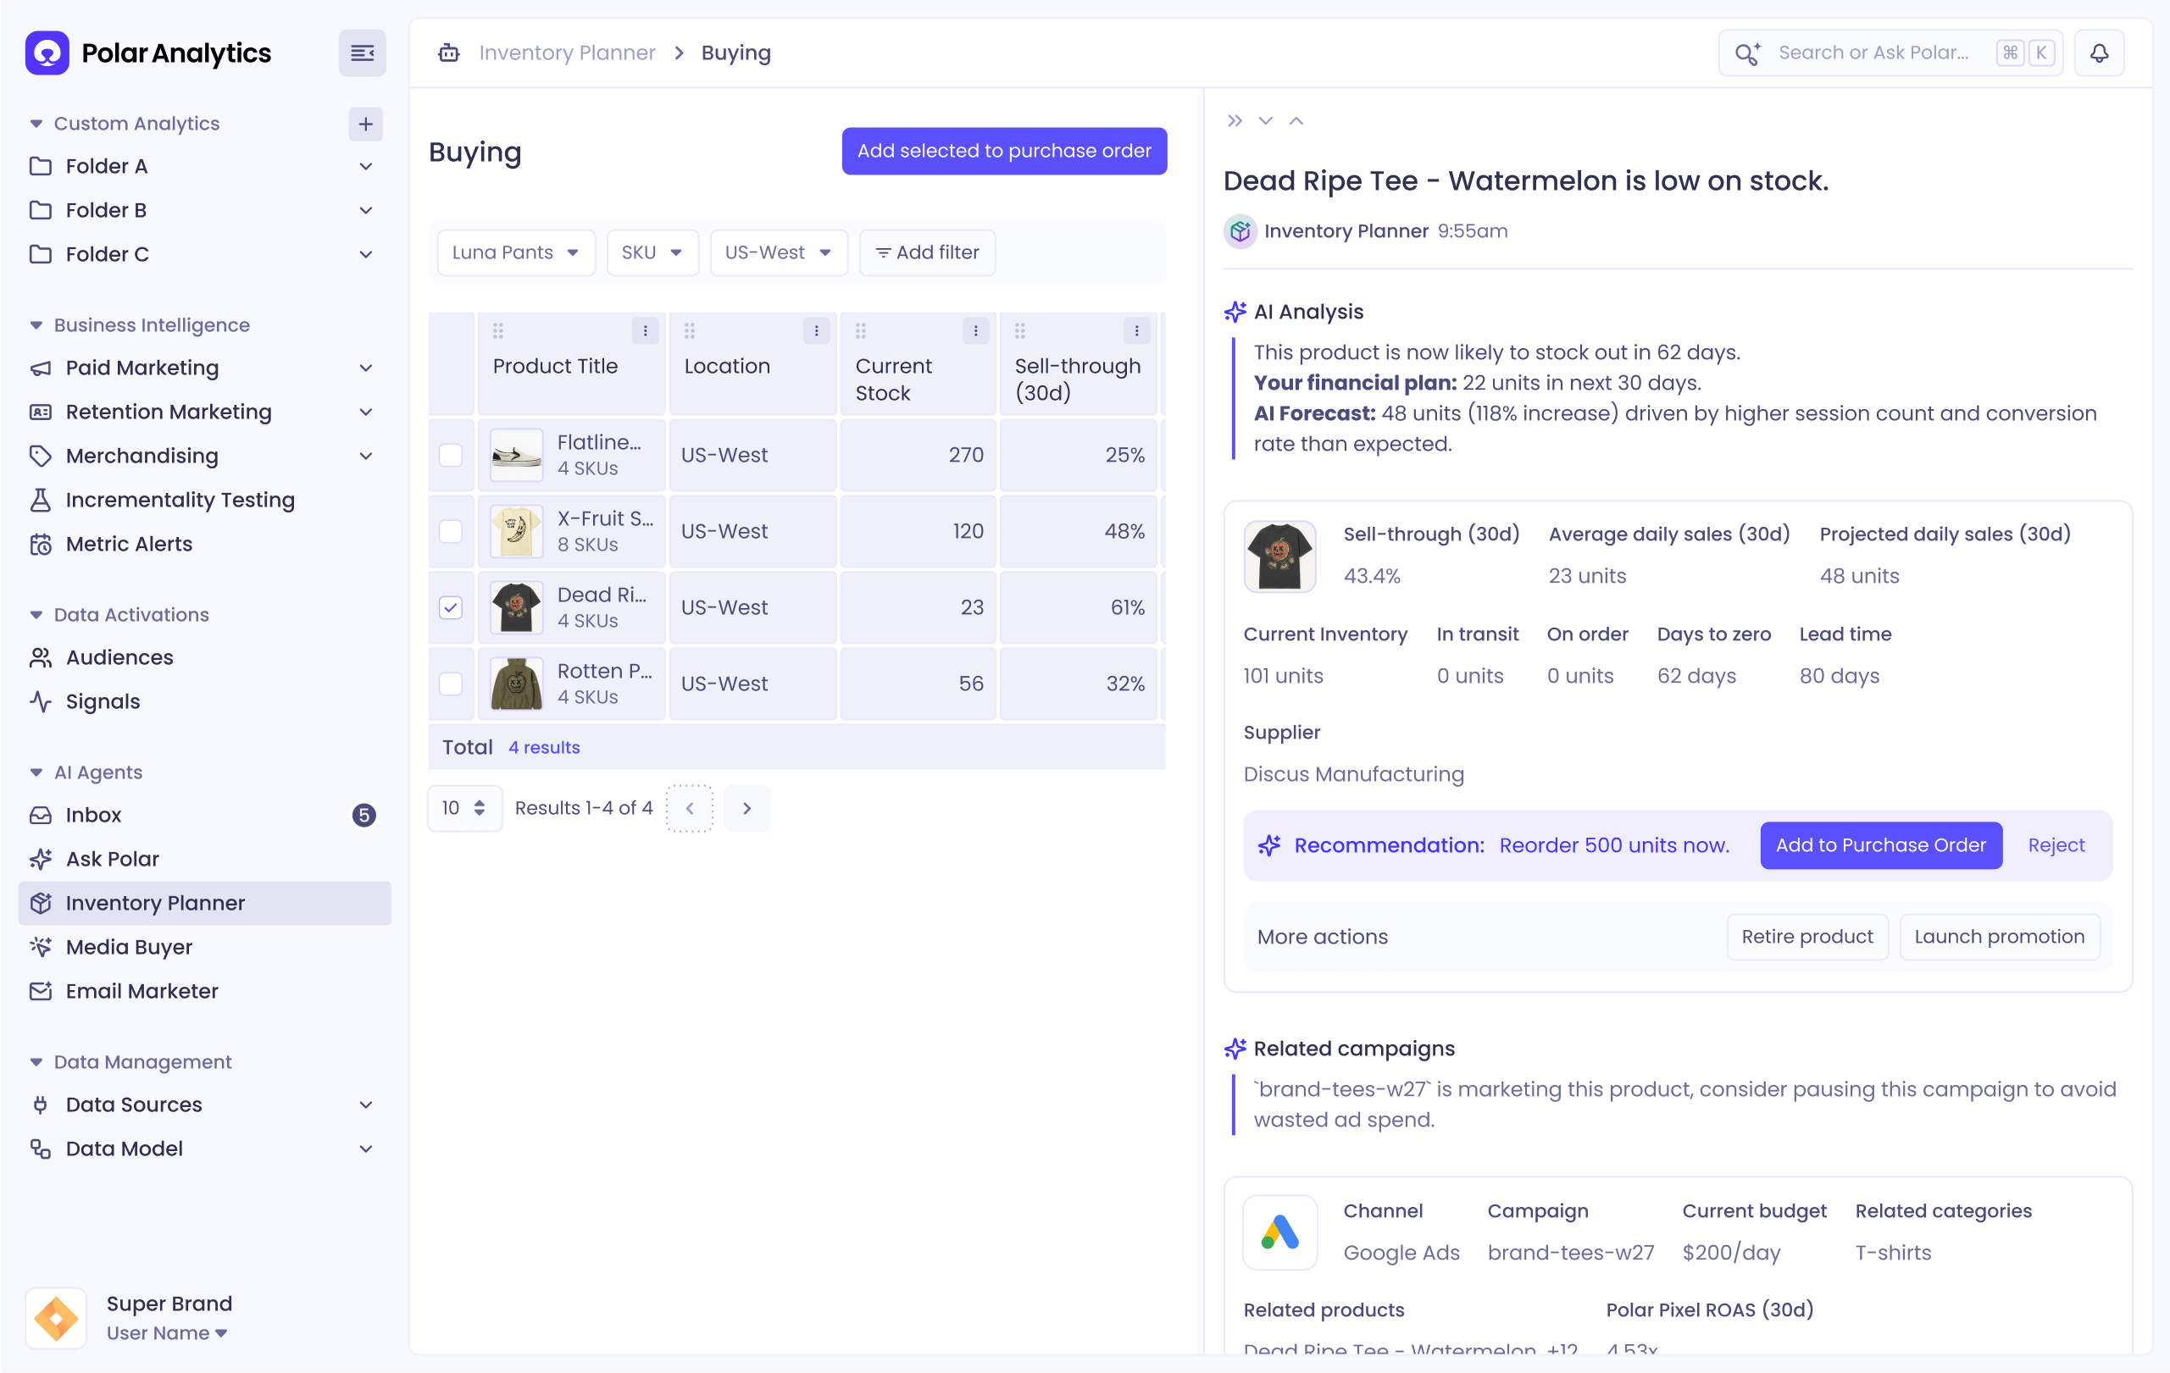
Task: Open the Current Stock column options menu
Action: click(975, 330)
